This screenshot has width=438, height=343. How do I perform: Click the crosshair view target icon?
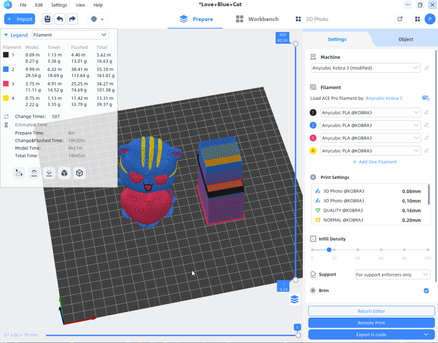click(x=94, y=19)
